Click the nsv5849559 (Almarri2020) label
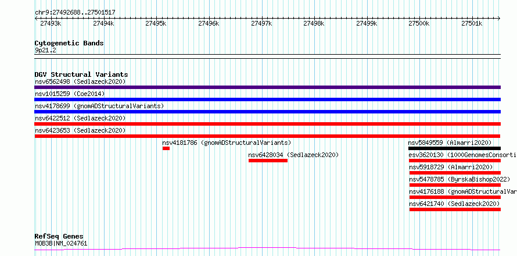 coord(450,143)
